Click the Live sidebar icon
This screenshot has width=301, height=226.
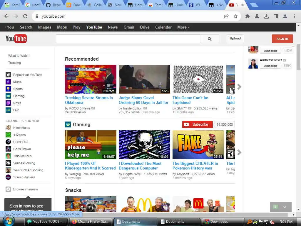tap(8, 110)
